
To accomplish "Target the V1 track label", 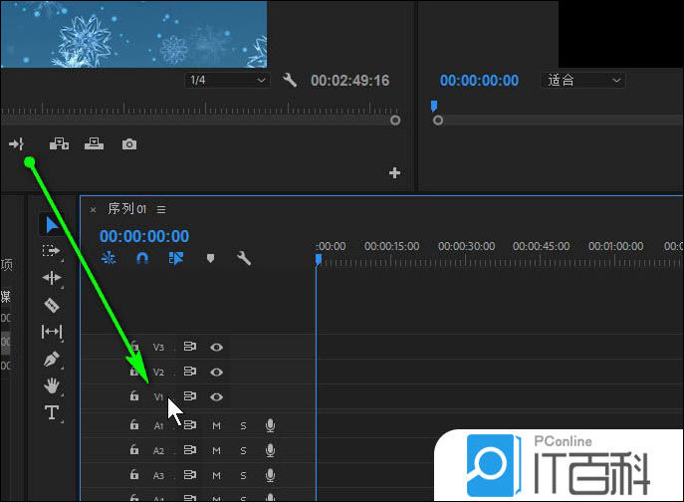I will pyautogui.click(x=158, y=397).
